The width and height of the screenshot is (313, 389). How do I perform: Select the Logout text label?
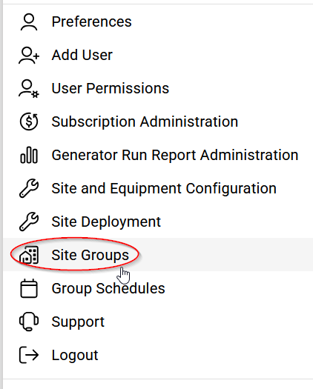tap(75, 355)
